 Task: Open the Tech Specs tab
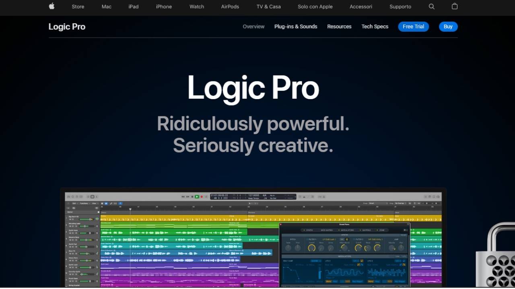[x=375, y=26]
